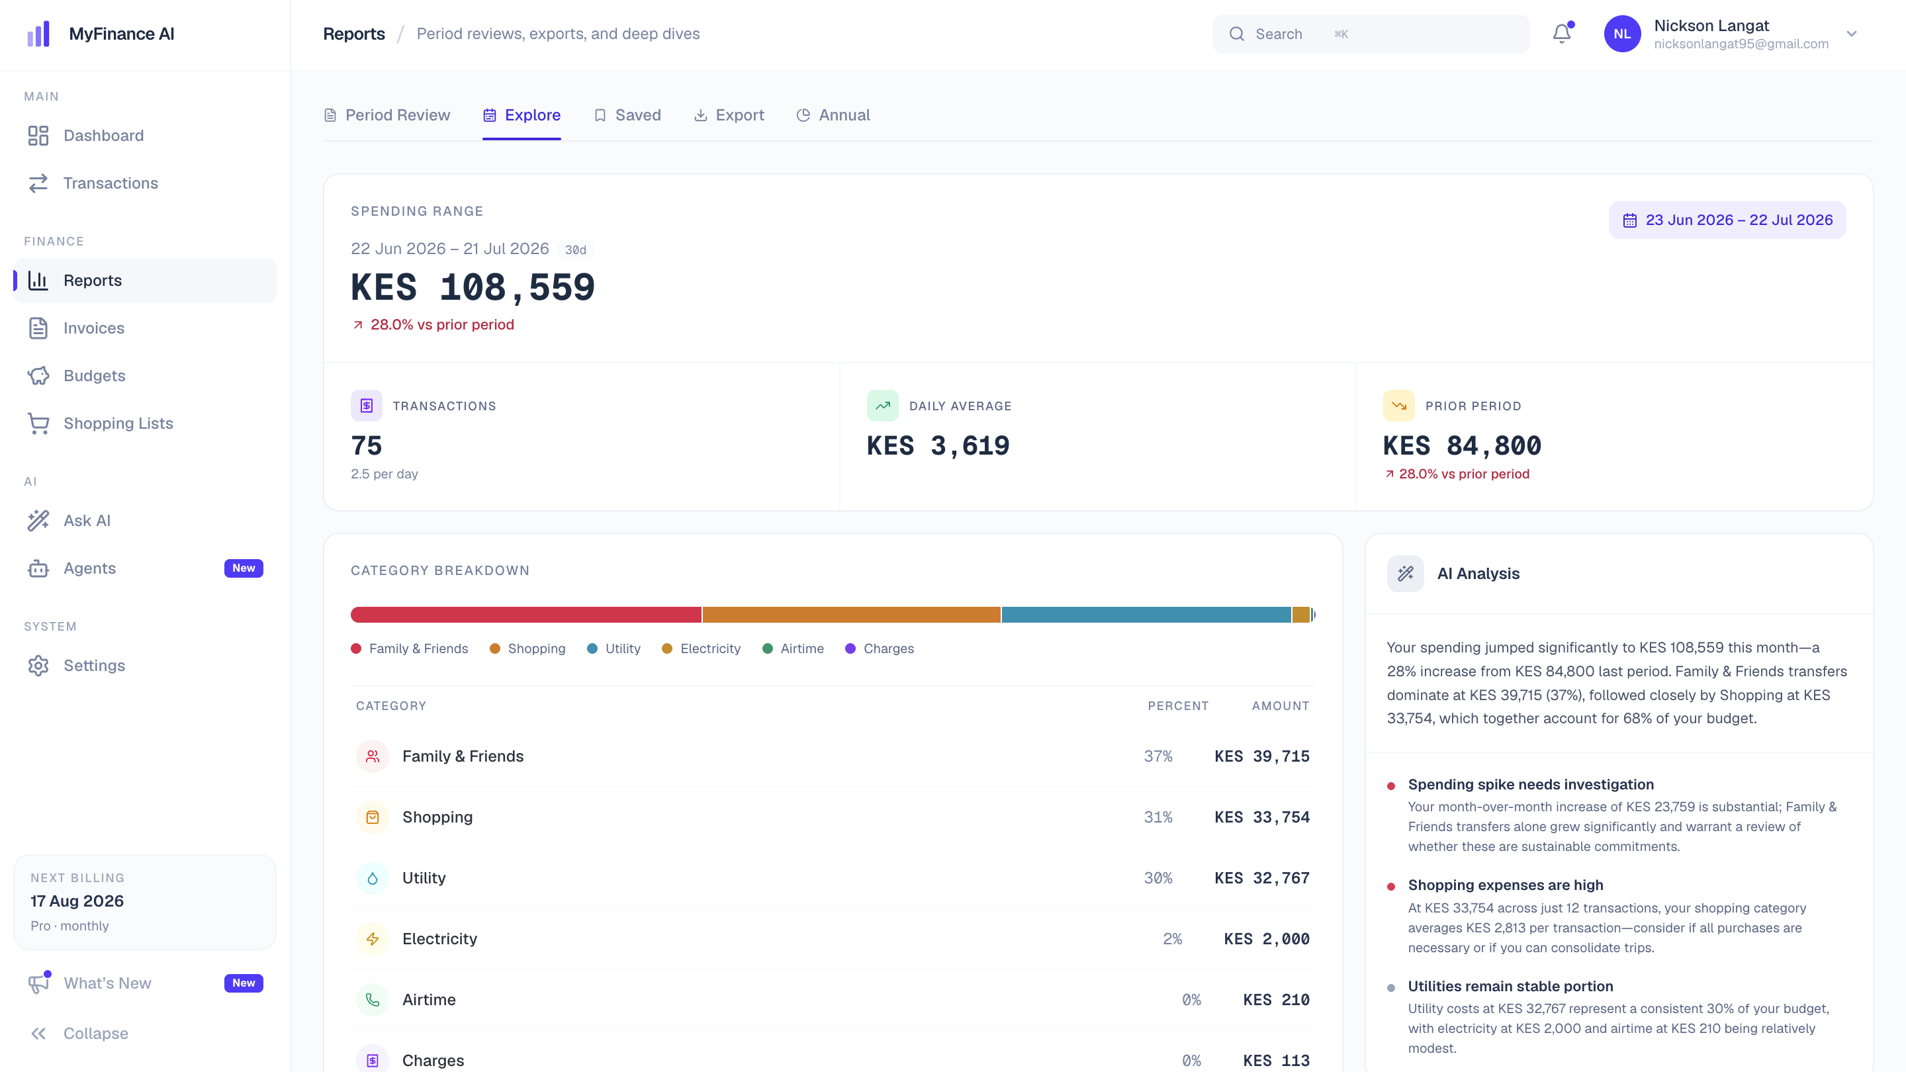Click the red Family & Friends bar segment
1906x1072 pixels.
pyautogui.click(x=525, y=615)
